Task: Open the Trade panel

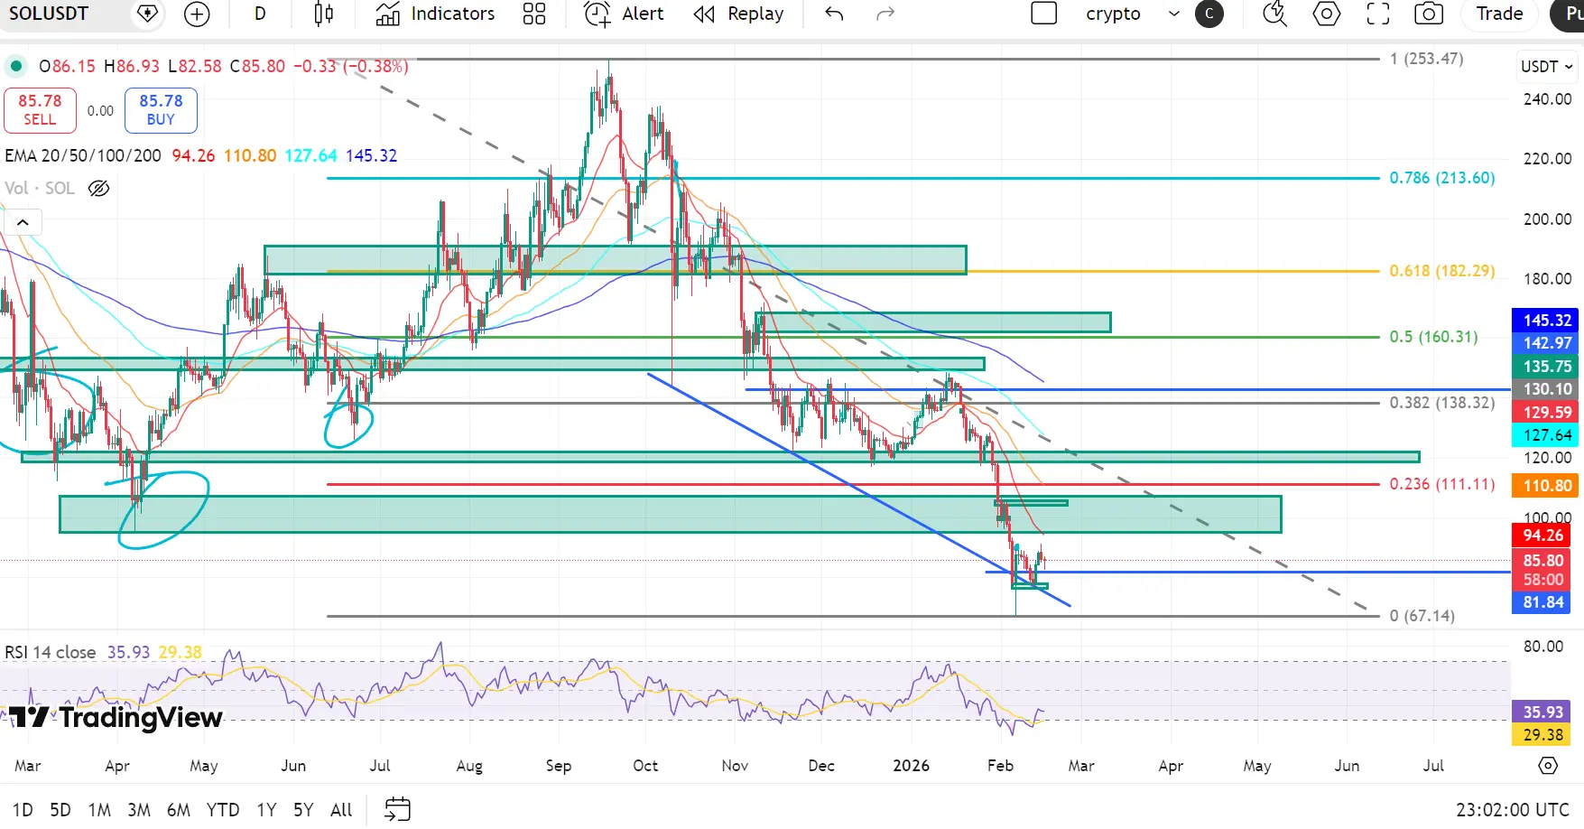Action: [x=1500, y=14]
